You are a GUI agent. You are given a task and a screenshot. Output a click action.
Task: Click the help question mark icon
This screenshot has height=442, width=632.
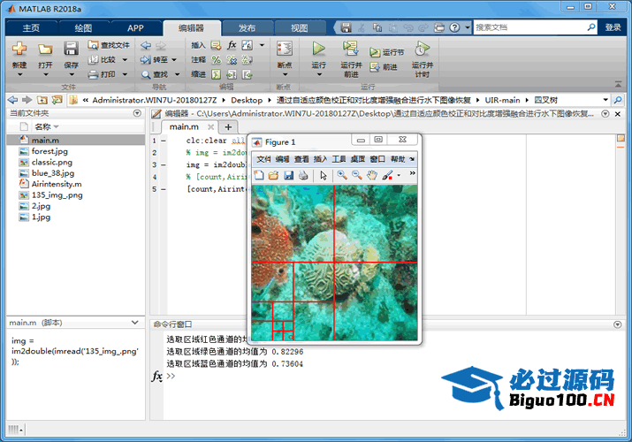pos(454,27)
